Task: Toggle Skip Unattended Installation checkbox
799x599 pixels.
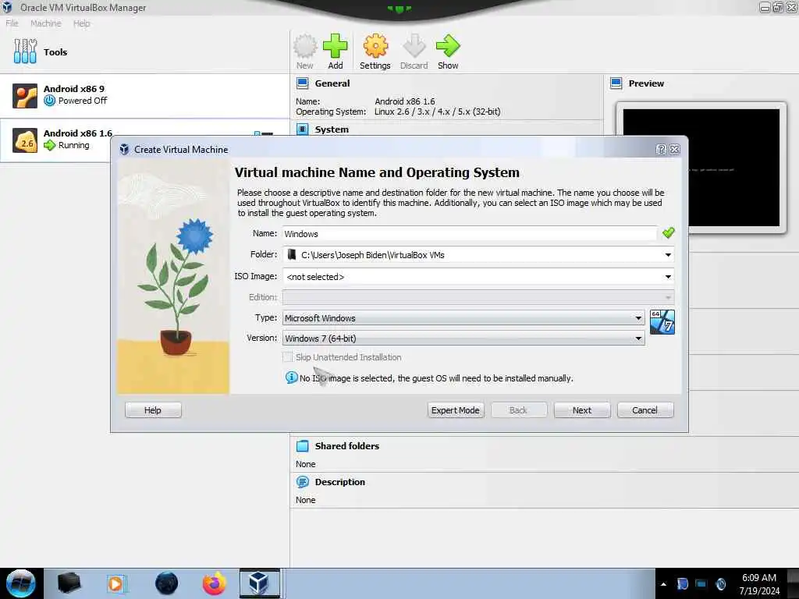Action: [x=288, y=357]
